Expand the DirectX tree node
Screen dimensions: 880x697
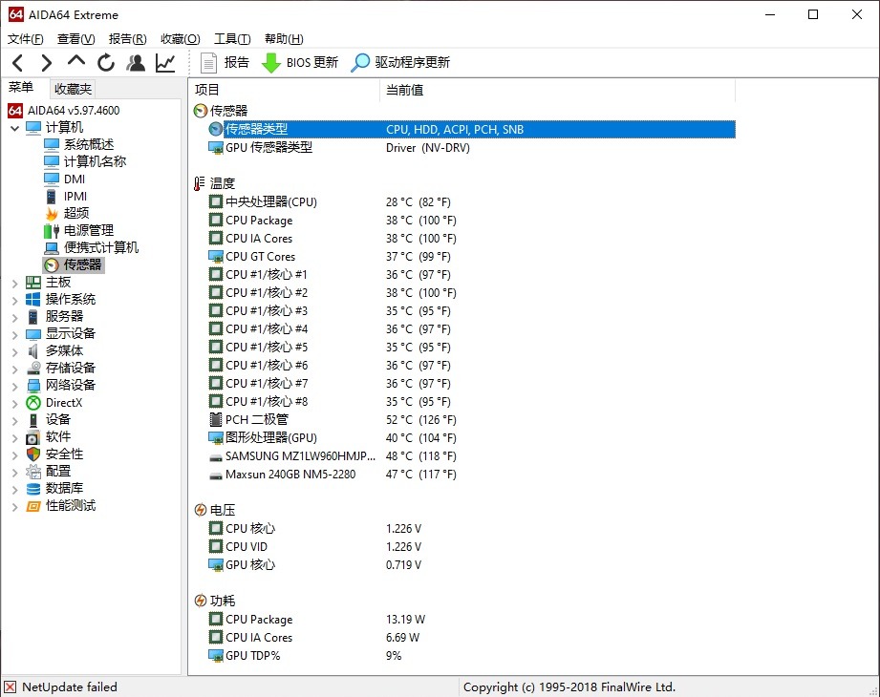[x=15, y=404]
